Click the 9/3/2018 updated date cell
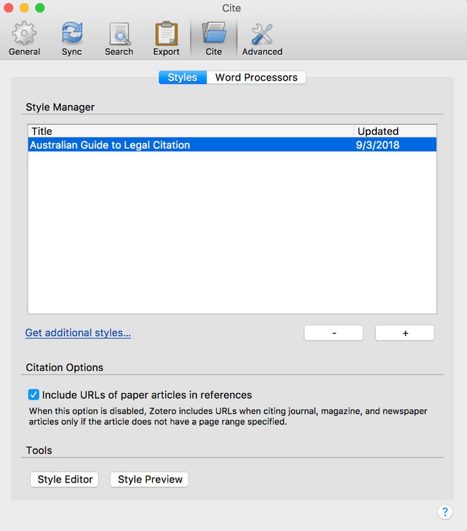This screenshot has height=531, width=467. 378,145
